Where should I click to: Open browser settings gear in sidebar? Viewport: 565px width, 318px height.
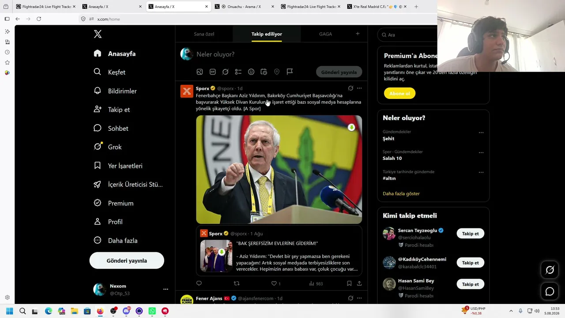[7, 298]
